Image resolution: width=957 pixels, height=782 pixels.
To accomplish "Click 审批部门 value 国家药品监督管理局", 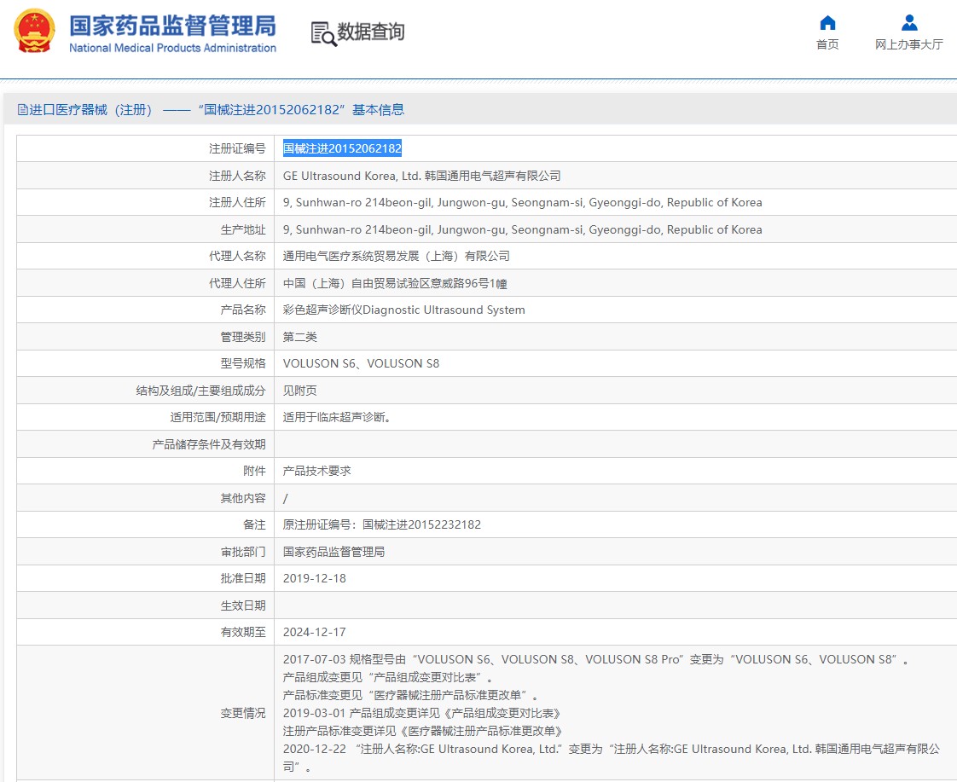I will [333, 552].
